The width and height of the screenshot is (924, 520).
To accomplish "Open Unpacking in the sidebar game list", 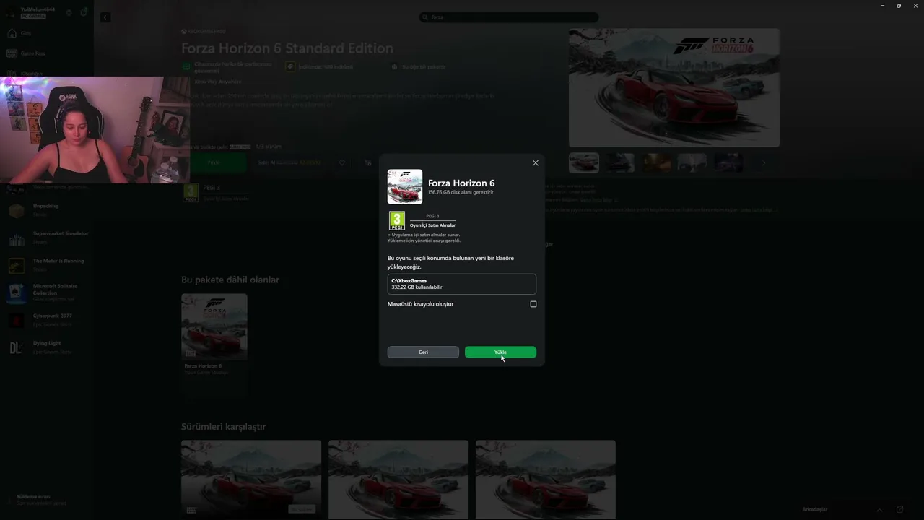I will pos(46,209).
